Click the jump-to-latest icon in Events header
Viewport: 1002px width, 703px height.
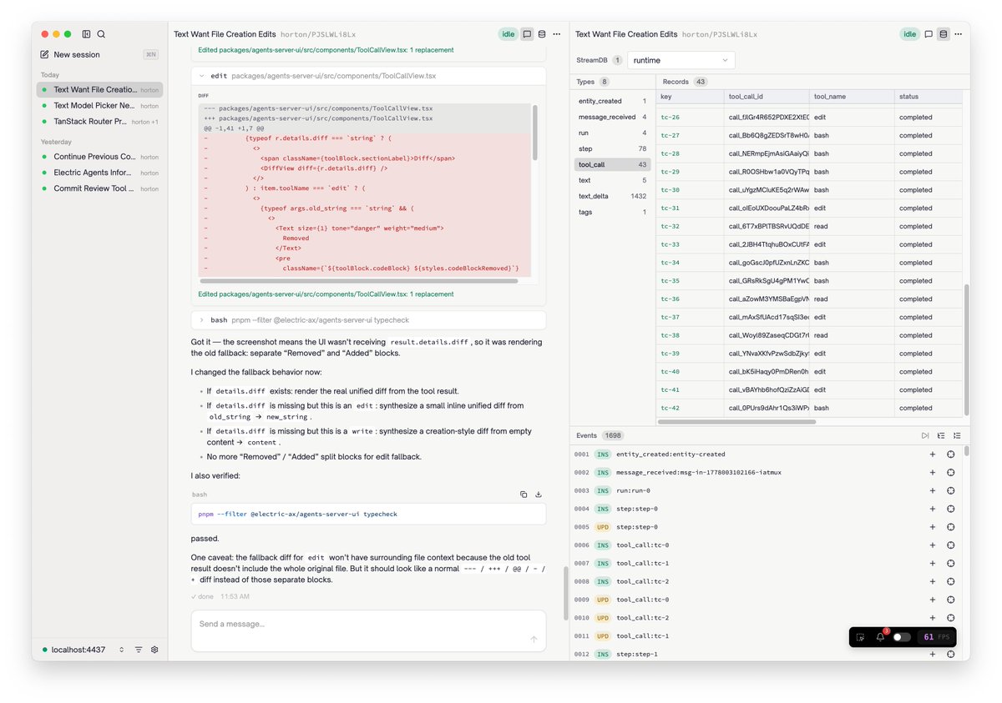(x=925, y=435)
